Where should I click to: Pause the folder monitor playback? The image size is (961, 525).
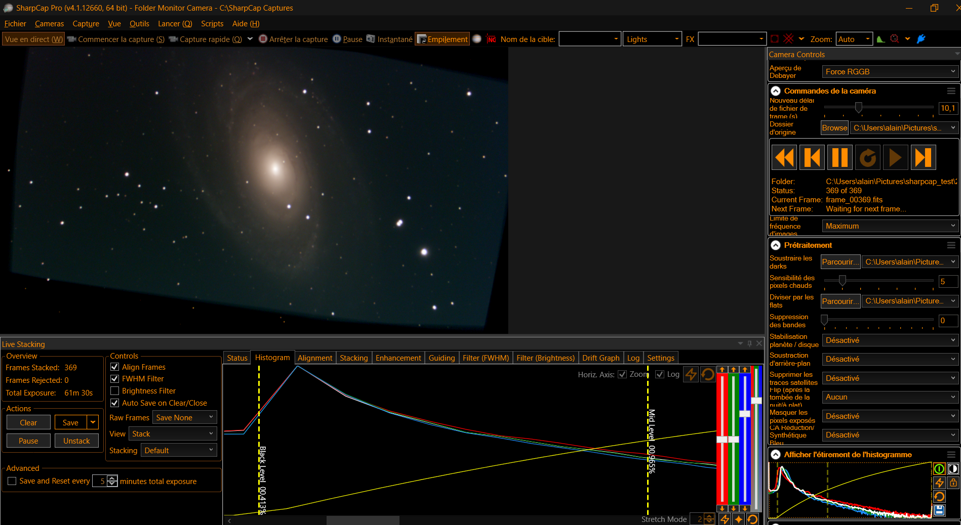pyautogui.click(x=840, y=158)
